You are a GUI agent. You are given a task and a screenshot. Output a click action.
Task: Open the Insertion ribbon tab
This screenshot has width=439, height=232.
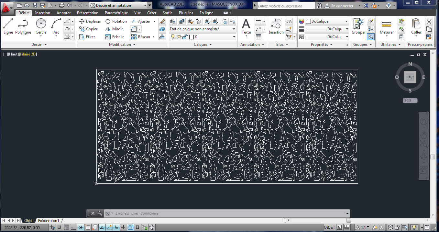(43, 13)
